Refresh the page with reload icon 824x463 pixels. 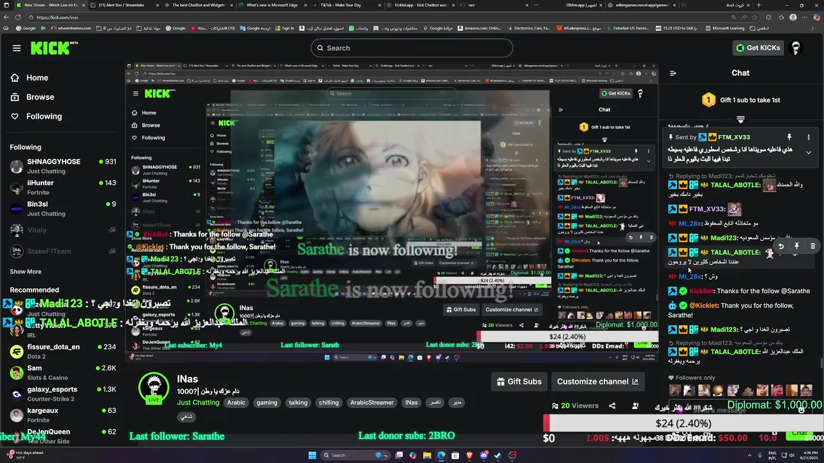(18, 17)
